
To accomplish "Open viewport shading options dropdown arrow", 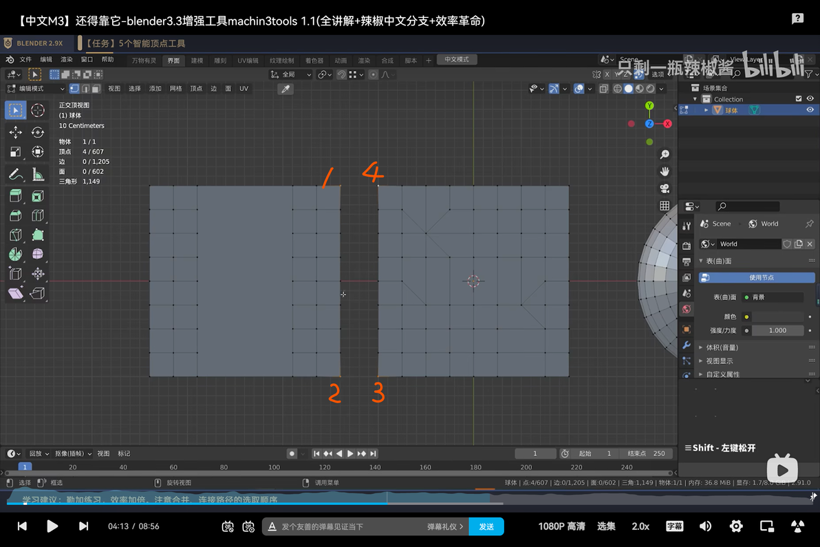I will pos(662,89).
